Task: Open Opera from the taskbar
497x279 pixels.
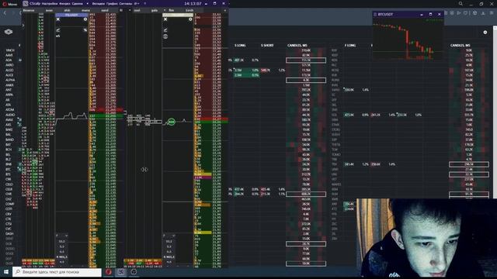Action: (109, 272)
